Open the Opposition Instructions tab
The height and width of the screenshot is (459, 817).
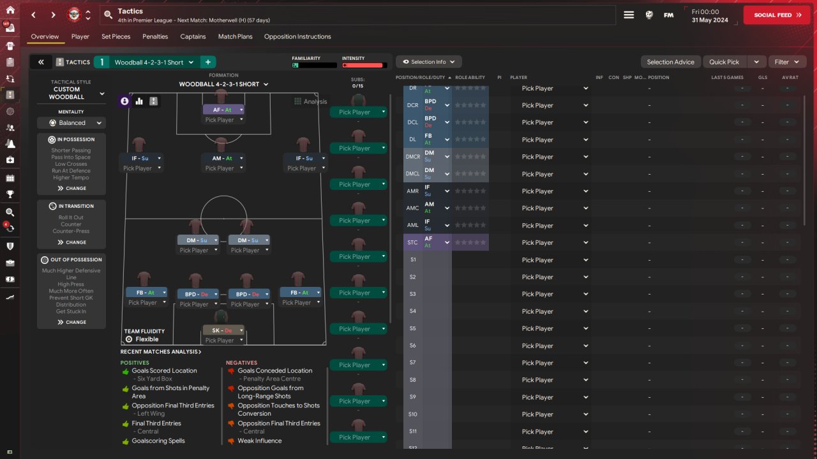tap(297, 36)
